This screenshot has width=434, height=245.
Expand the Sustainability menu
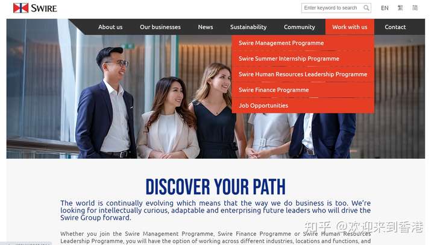[x=248, y=27]
